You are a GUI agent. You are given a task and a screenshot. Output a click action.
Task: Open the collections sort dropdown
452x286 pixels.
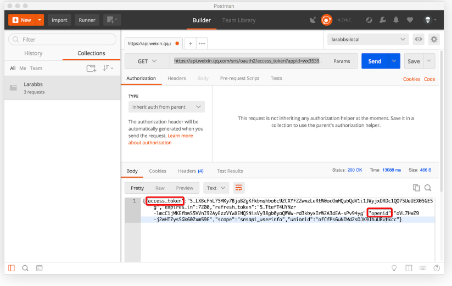click(x=108, y=68)
